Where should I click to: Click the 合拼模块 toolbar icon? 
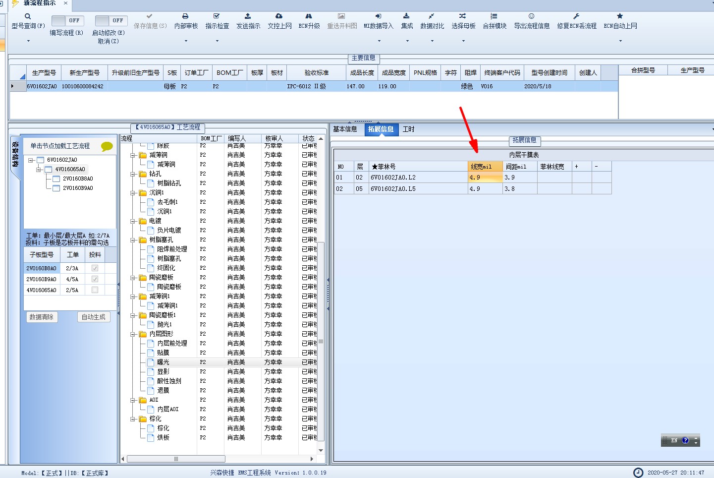pyautogui.click(x=494, y=16)
